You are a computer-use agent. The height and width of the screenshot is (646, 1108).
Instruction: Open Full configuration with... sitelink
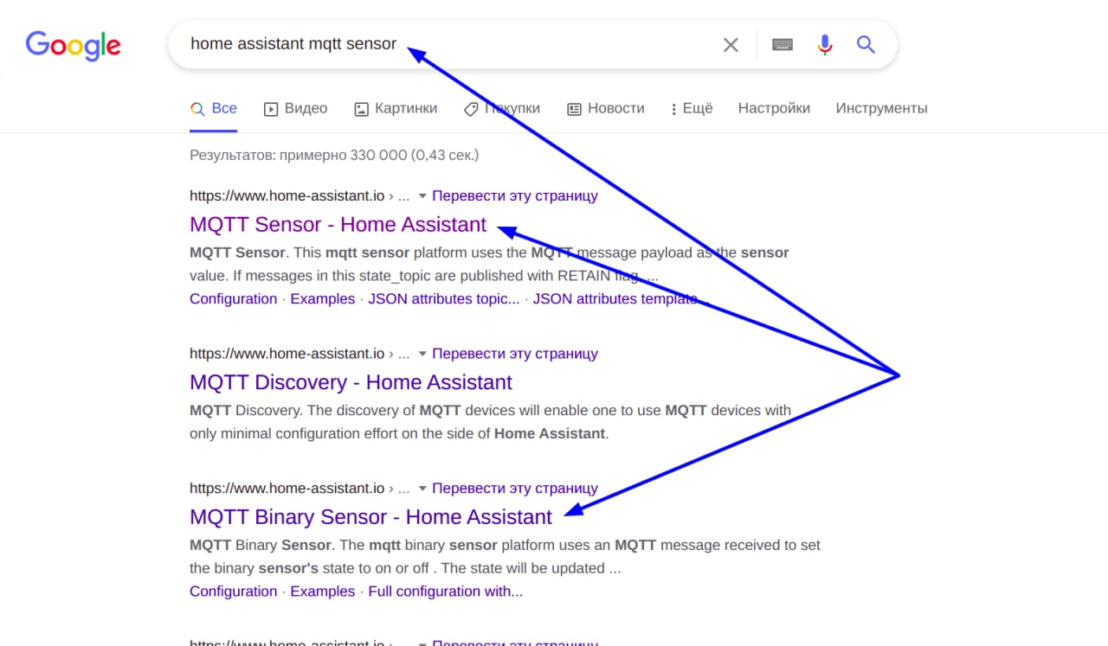coord(445,592)
